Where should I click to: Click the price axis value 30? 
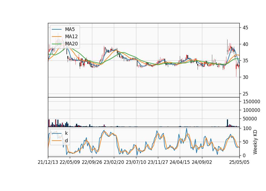pyautogui.click(x=245, y=77)
